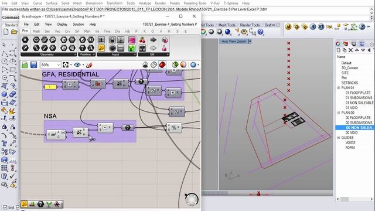Click the Layers panel horizontal scrollbar

point(354,199)
